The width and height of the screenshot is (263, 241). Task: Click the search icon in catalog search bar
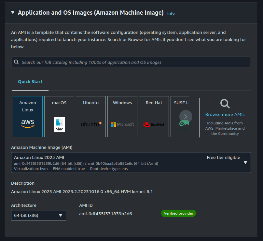pos(16,62)
